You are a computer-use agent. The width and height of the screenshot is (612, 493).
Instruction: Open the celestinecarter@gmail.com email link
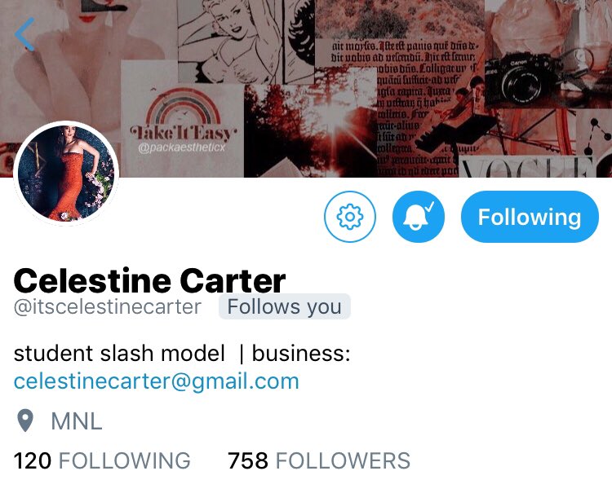click(157, 381)
